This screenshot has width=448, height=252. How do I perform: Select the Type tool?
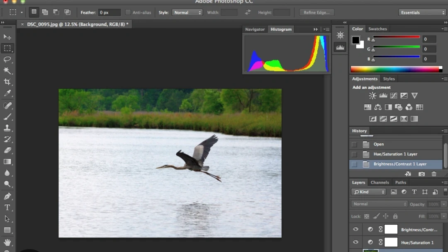[x=7, y=208]
